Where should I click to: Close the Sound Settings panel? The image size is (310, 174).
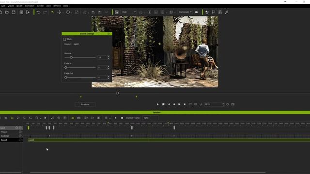pyautogui.click(x=108, y=34)
